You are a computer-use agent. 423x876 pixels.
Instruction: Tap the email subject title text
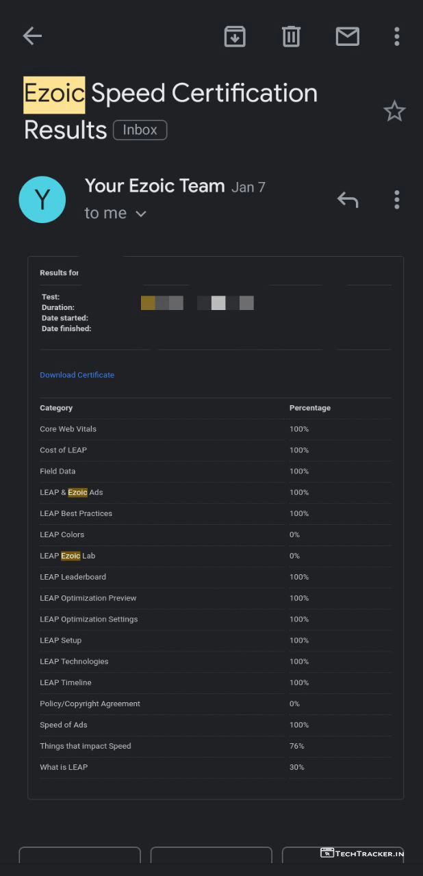click(170, 94)
